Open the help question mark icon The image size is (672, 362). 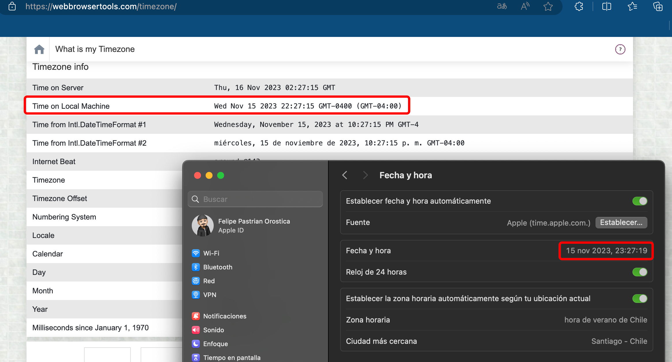[620, 49]
